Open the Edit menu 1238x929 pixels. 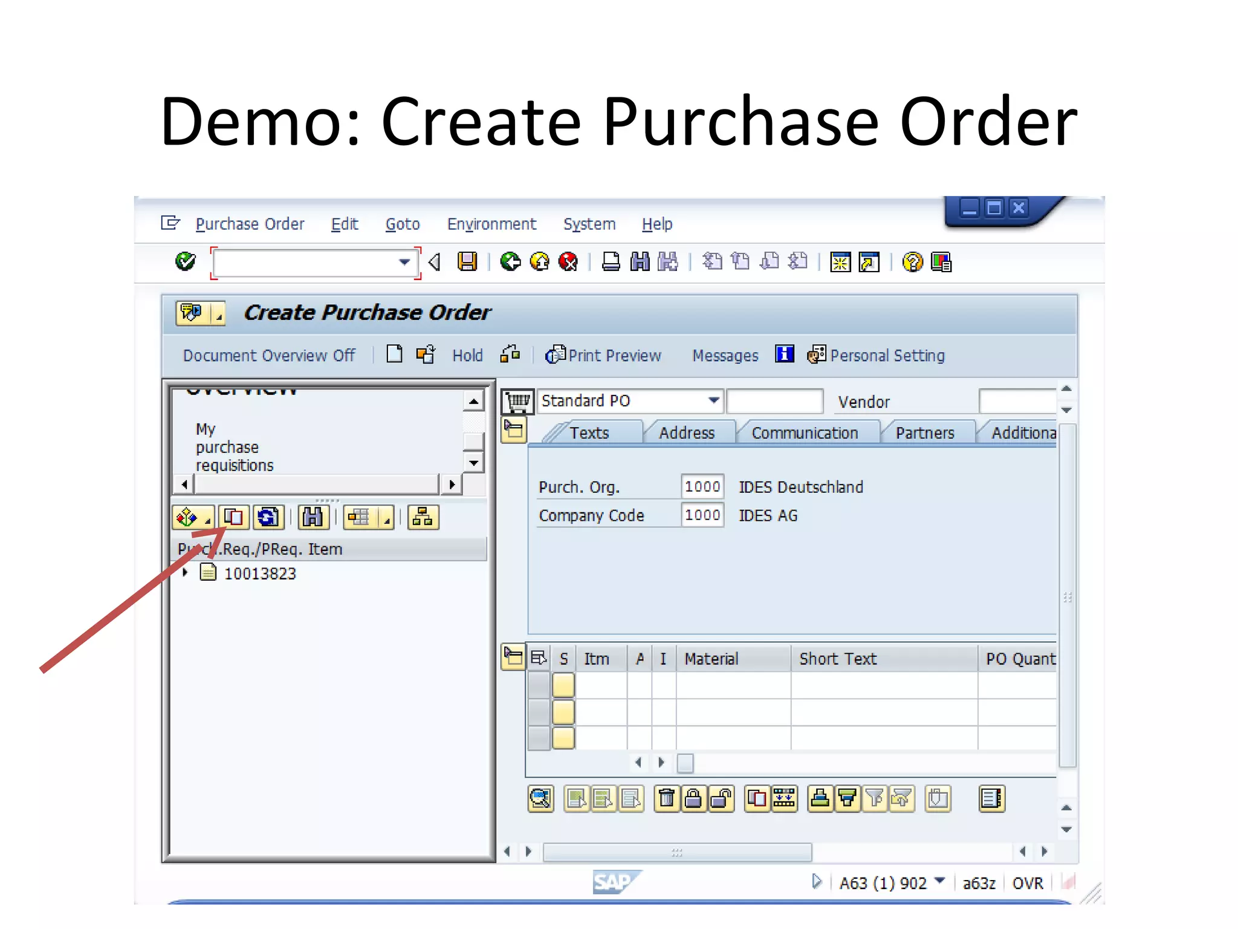click(345, 224)
